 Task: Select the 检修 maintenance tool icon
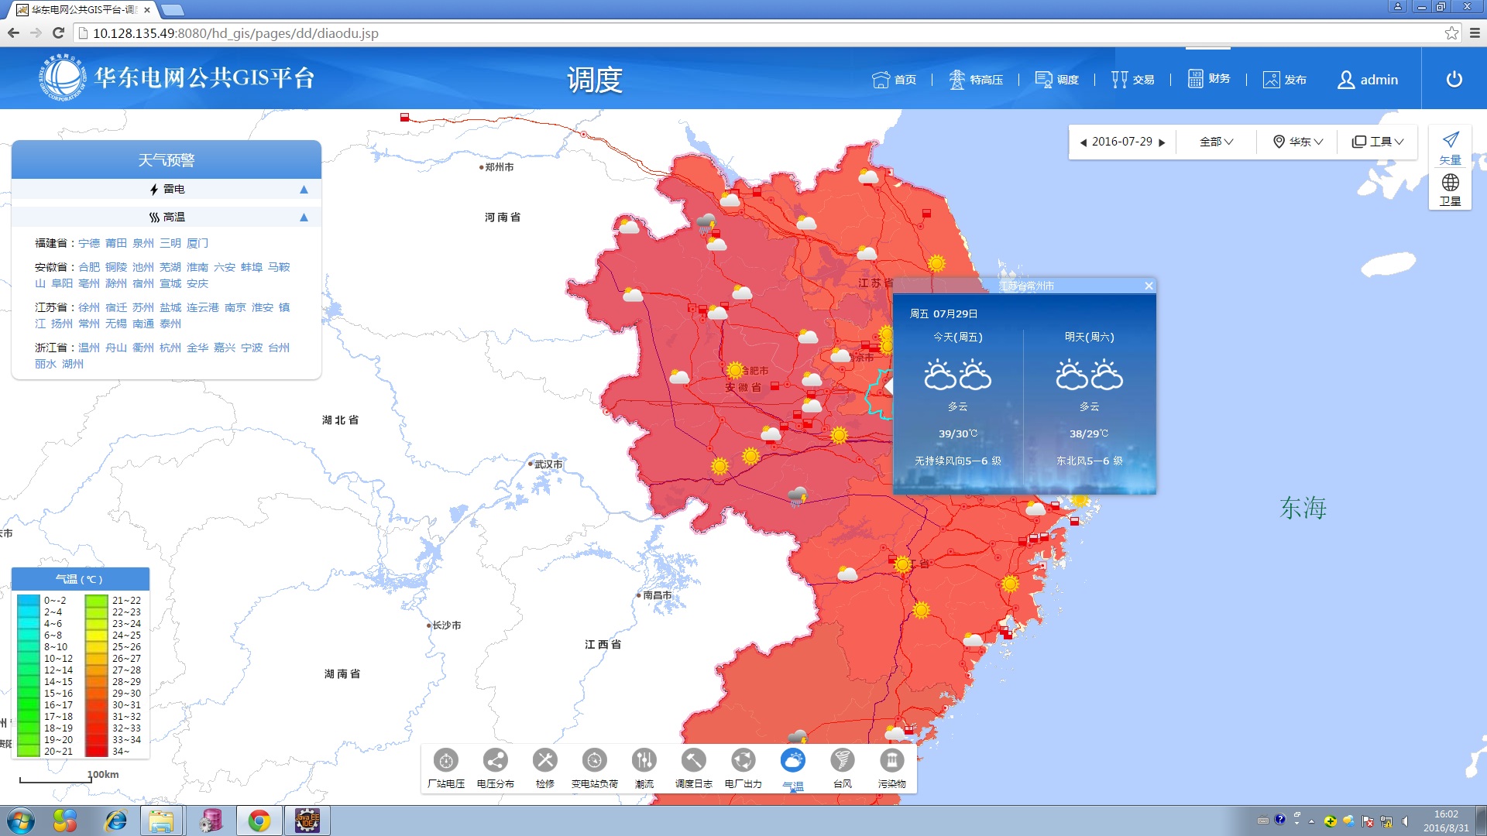[544, 761]
